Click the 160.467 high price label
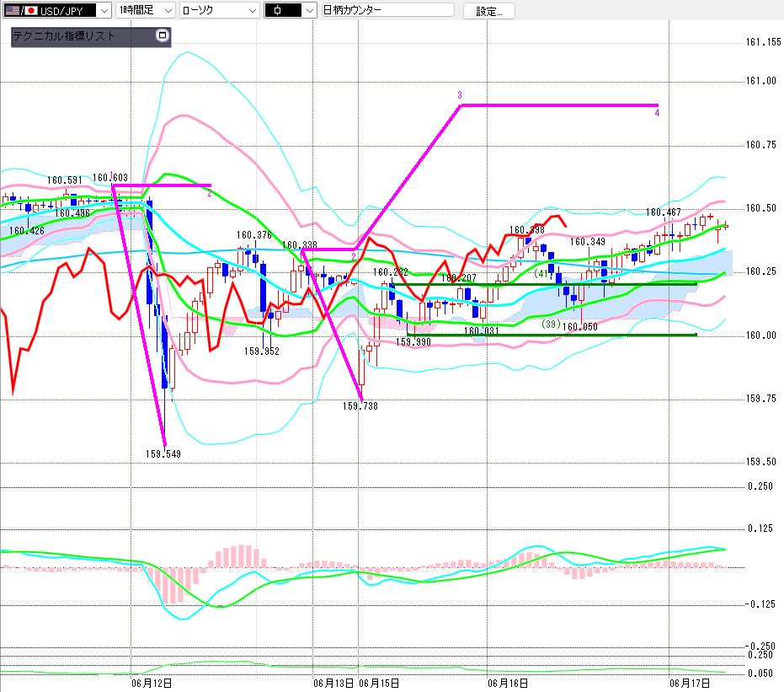 [663, 212]
